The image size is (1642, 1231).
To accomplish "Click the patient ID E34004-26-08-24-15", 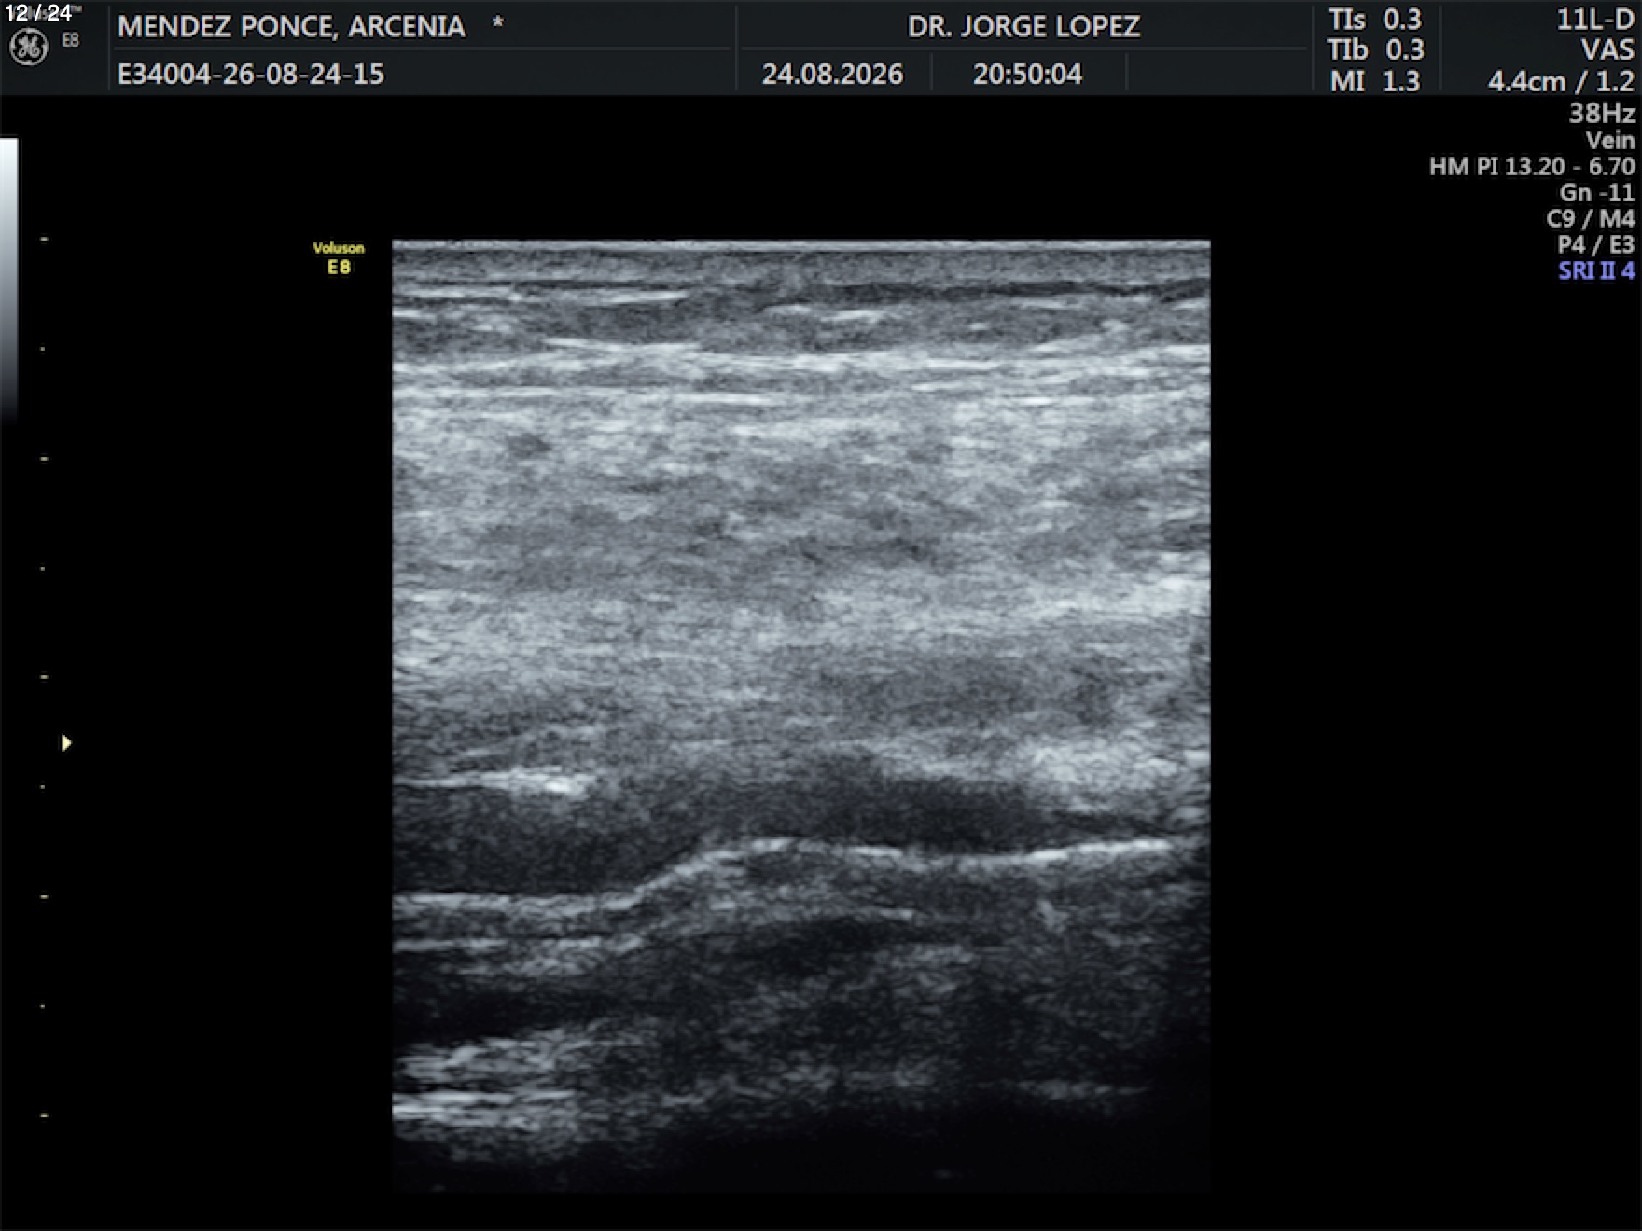I will click(250, 74).
